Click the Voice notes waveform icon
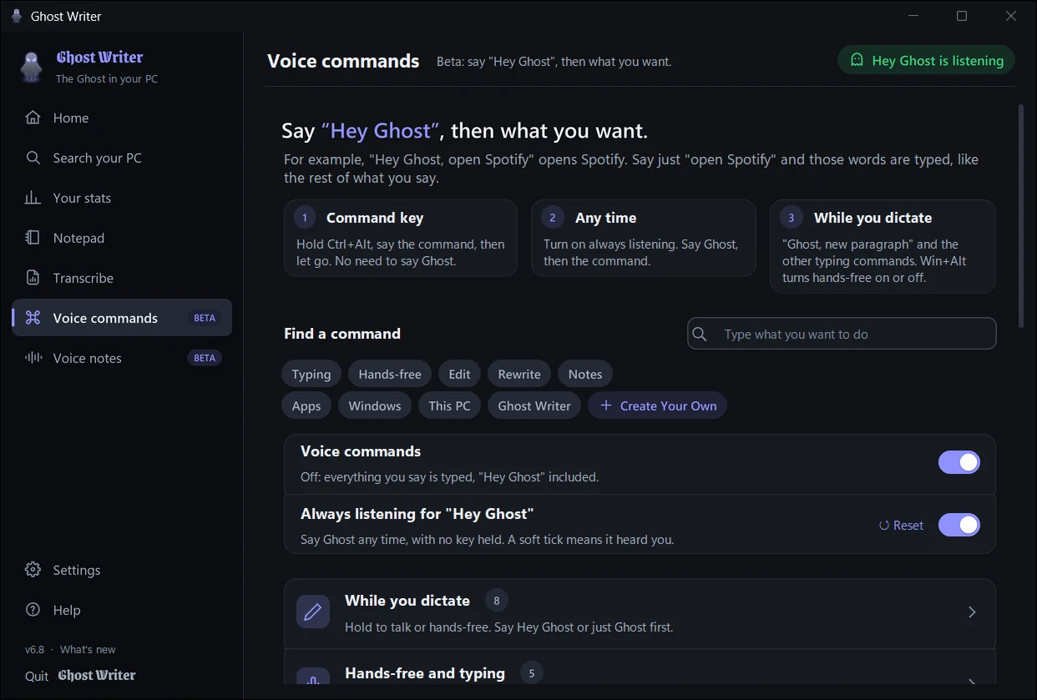The height and width of the screenshot is (700, 1037). click(33, 358)
